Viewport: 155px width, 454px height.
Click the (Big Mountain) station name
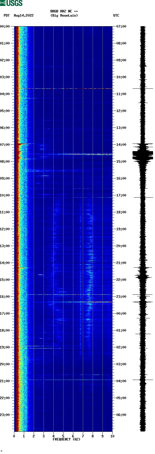tap(64, 15)
